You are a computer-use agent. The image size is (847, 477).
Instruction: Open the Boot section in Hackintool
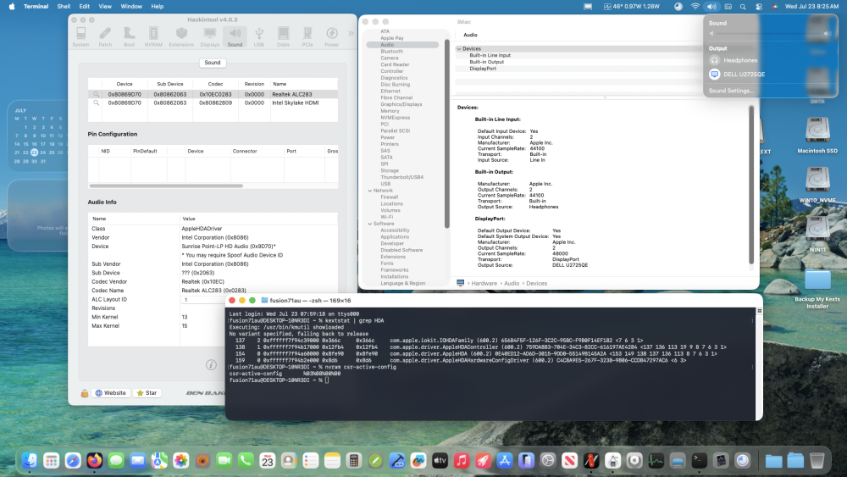coord(129,36)
